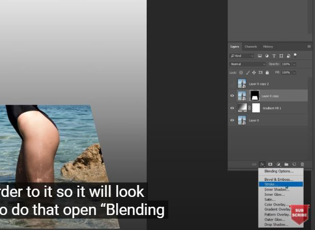Click the red Subscribe badge

pos(300,214)
